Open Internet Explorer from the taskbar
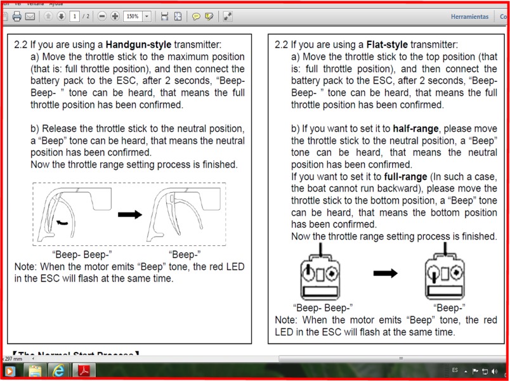 [x=59, y=371]
